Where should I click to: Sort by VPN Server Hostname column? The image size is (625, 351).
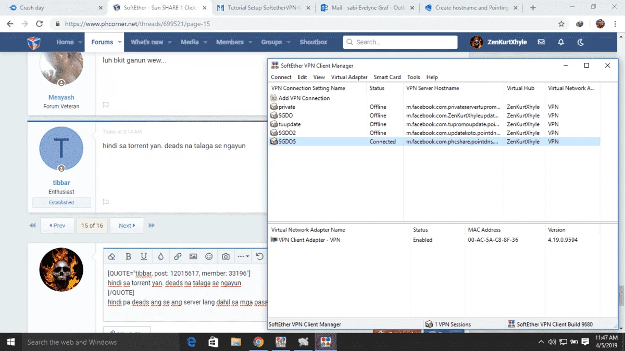[x=454, y=88]
